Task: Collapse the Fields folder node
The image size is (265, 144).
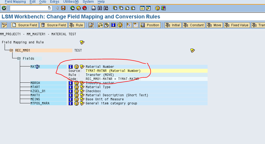Action: [19, 59]
